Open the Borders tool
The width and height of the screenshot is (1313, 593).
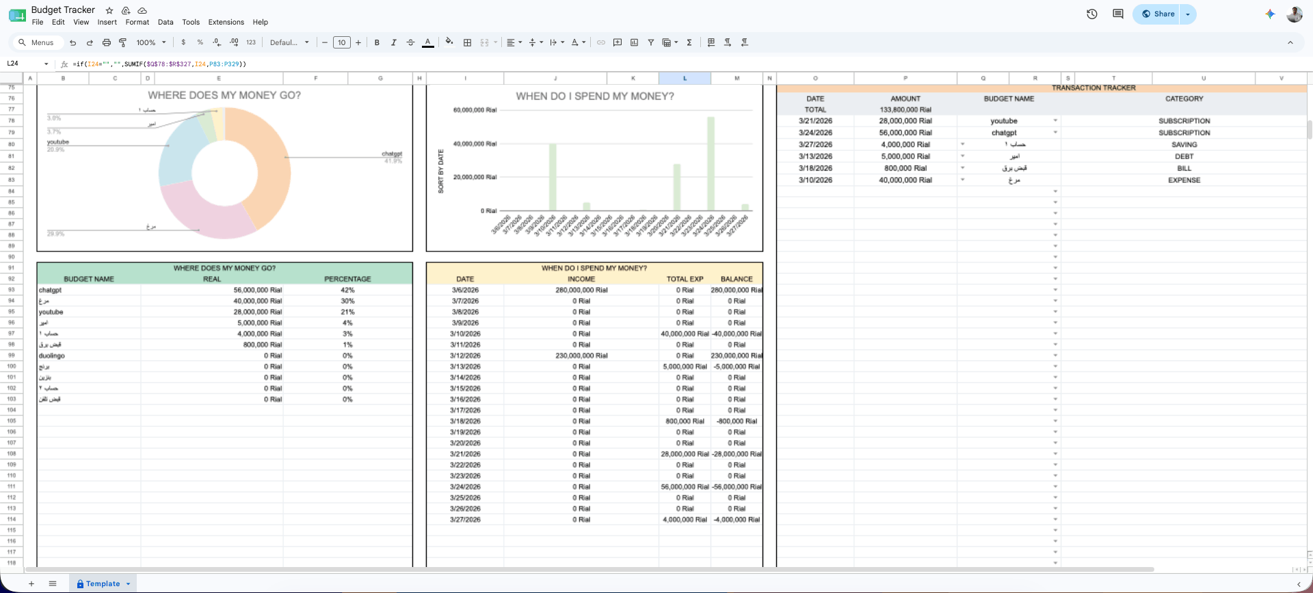[468, 42]
